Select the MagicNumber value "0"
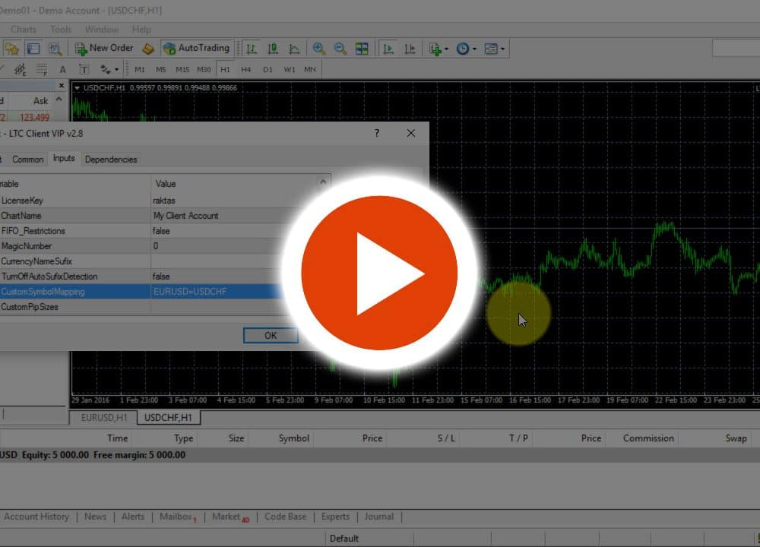The height and width of the screenshot is (547, 760). point(156,246)
